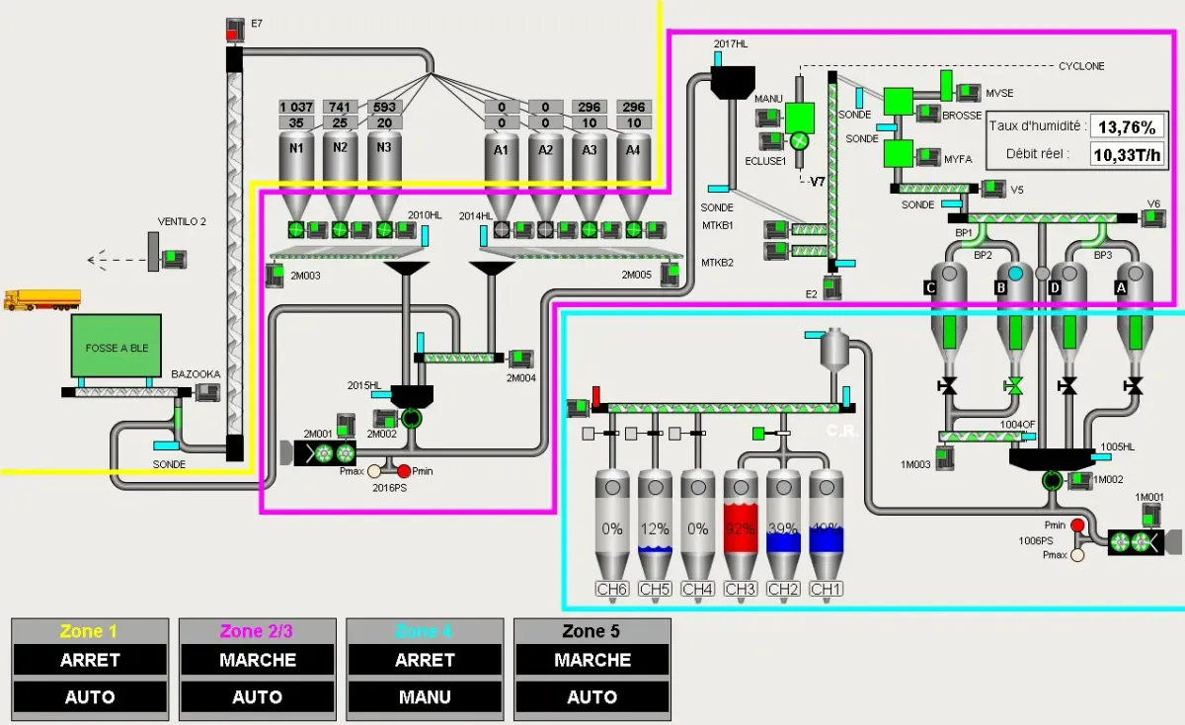Click the Zone 4 MANU mode button
The height and width of the screenshot is (725, 1185).
pos(425,697)
